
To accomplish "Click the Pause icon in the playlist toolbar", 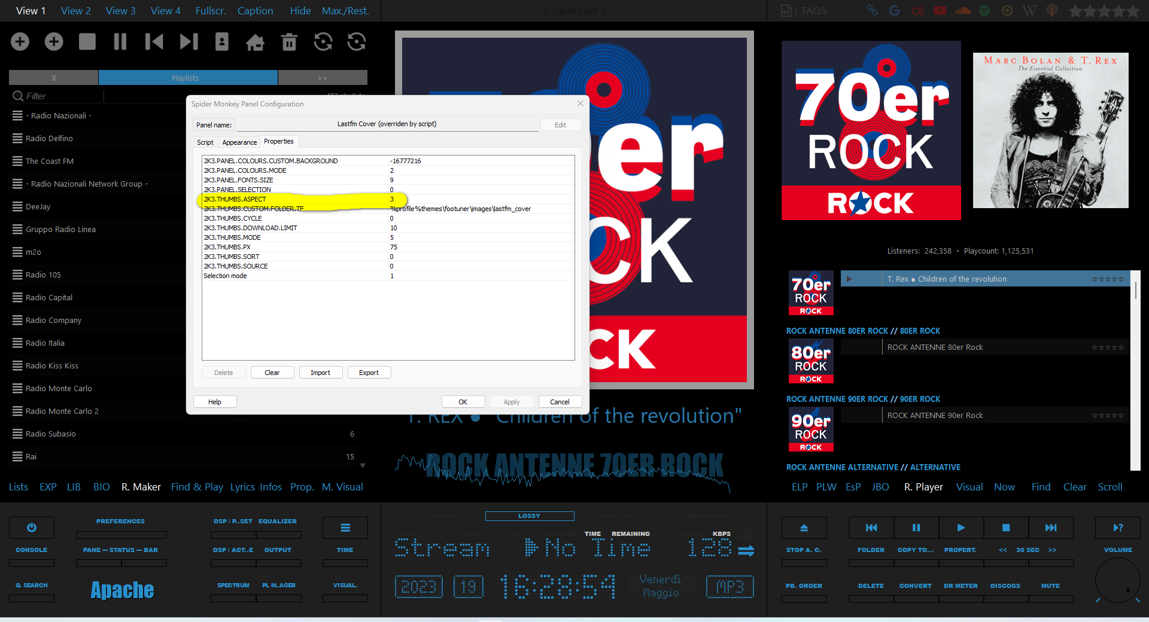I will tap(120, 41).
